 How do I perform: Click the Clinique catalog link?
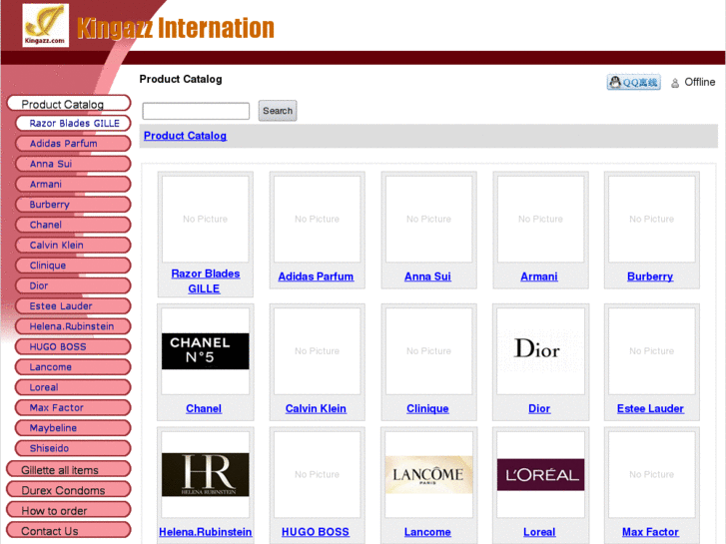(427, 409)
